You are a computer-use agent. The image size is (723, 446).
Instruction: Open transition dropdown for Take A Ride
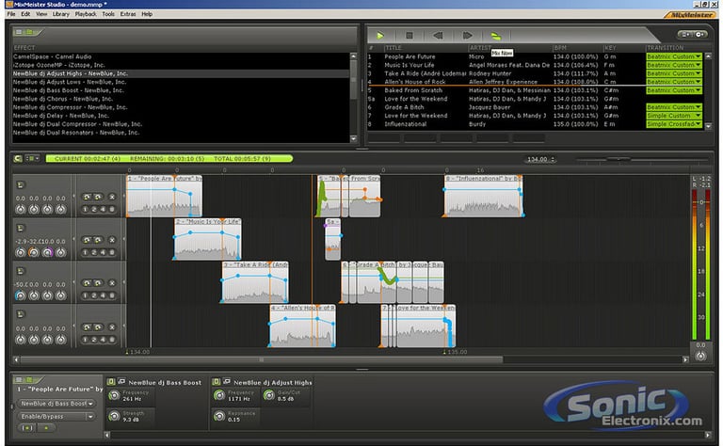(674, 73)
